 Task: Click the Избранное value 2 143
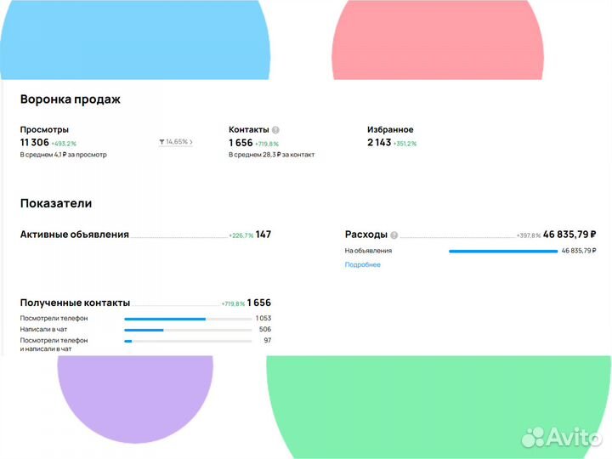pyautogui.click(x=379, y=143)
